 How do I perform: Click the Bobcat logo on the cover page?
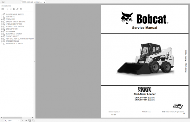[x=145, y=18]
